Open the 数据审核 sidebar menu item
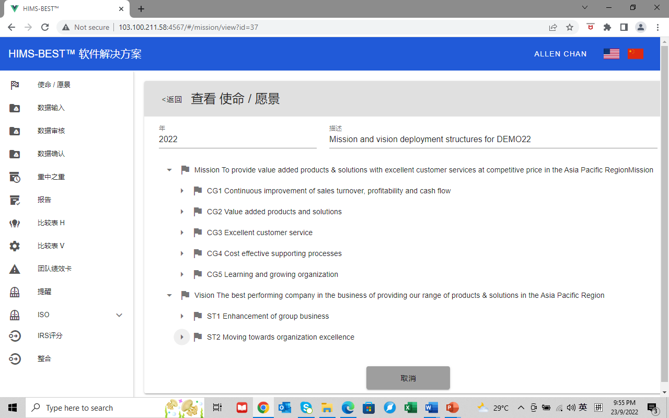This screenshot has height=418, width=669. 51,131
